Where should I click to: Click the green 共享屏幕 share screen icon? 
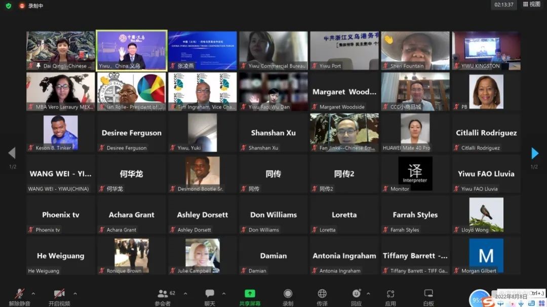[250, 297]
